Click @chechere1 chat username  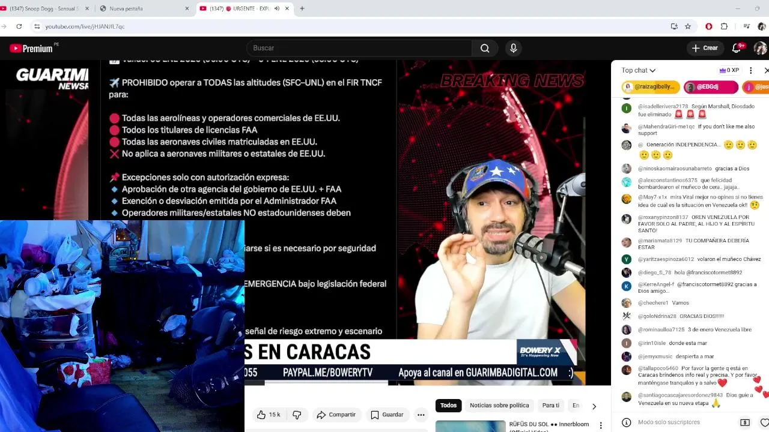click(653, 303)
